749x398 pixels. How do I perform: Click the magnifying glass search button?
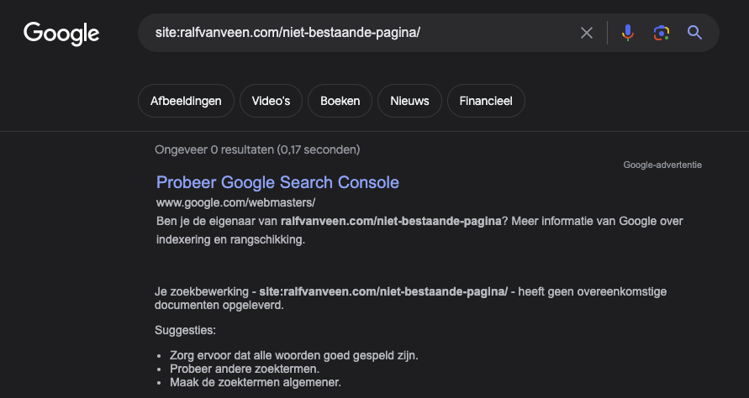tap(694, 33)
